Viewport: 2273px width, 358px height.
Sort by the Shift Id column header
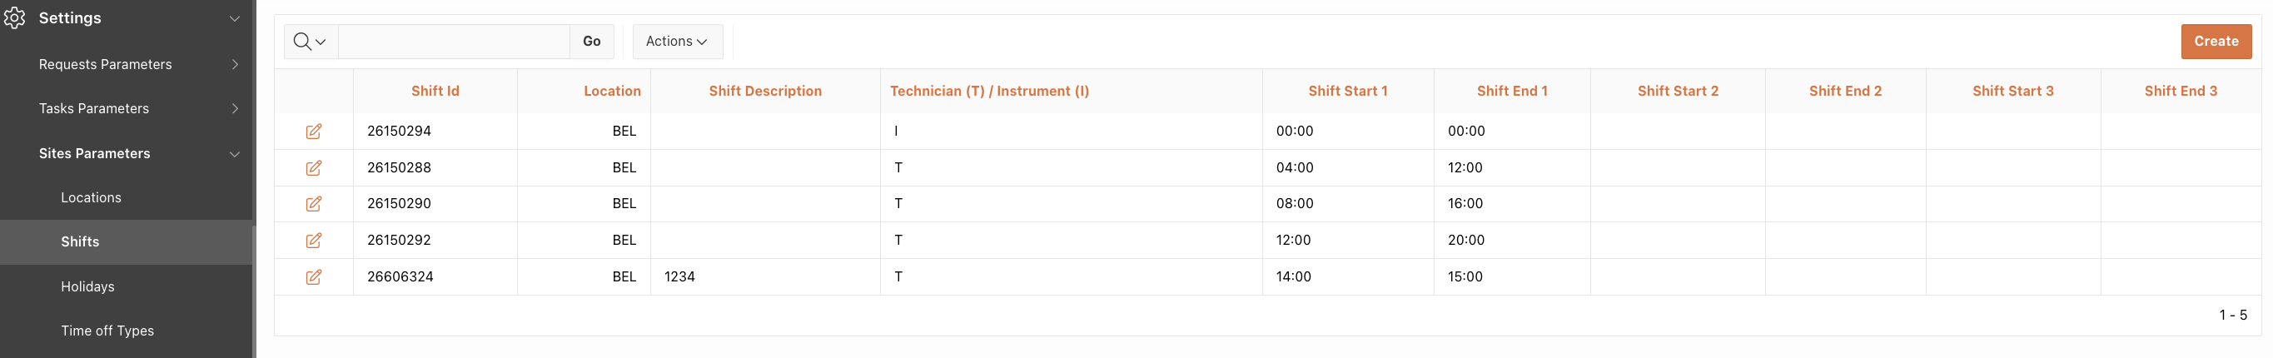pos(435,91)
